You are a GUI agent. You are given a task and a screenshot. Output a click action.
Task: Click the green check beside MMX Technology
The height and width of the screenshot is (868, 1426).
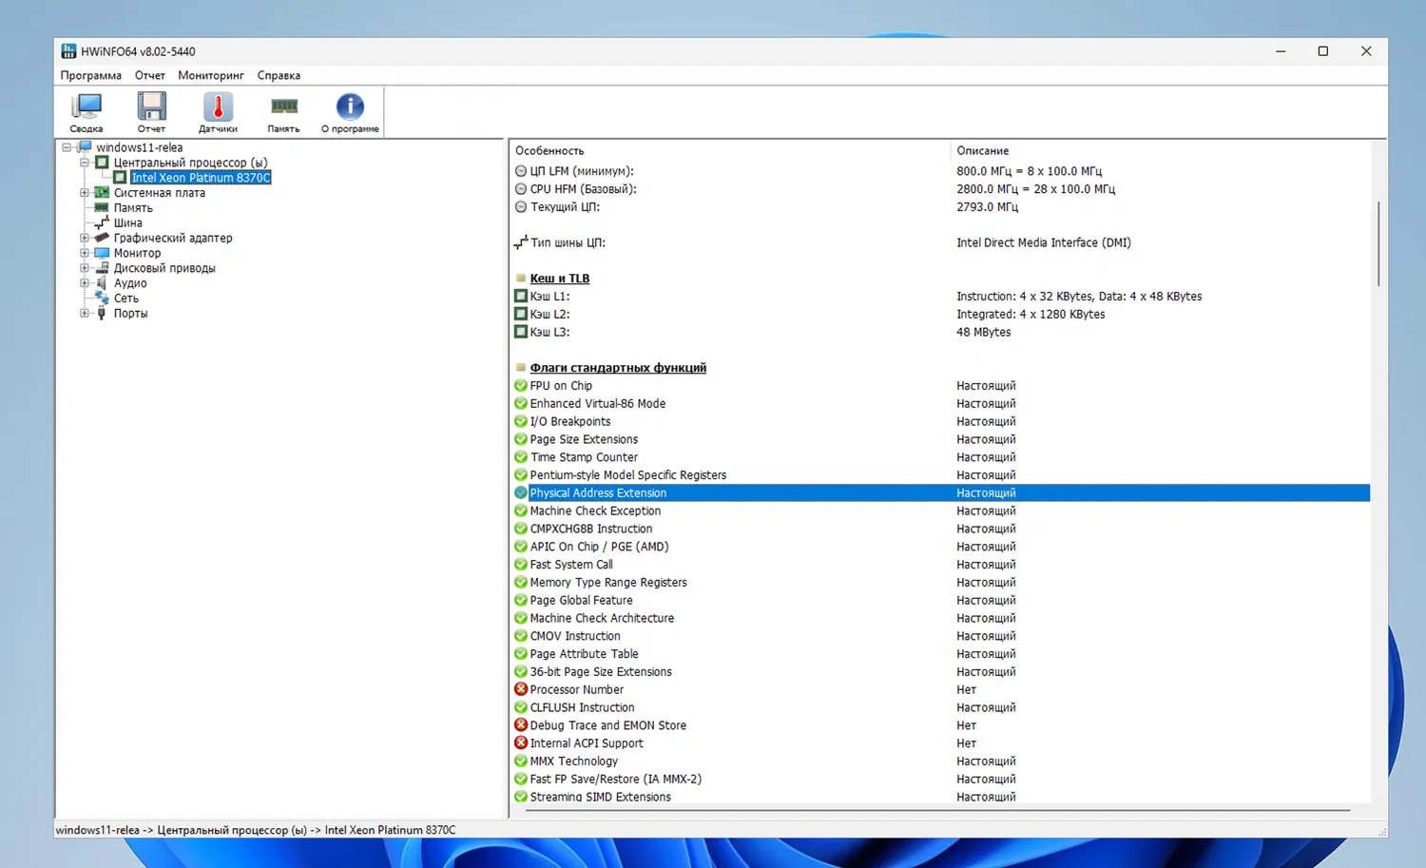pyautogui.click(x=521, y=762)
